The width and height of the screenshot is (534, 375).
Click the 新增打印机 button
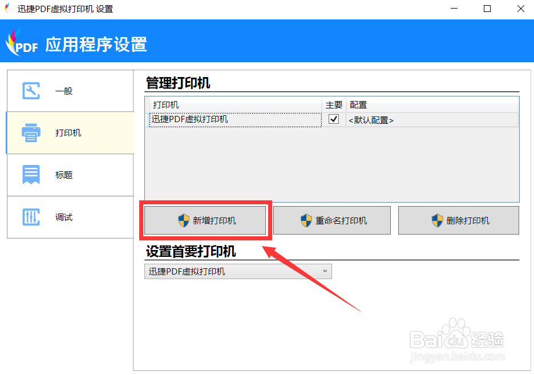tap(205, 220)
